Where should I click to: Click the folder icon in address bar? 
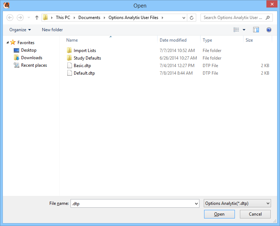coord(45,17)
